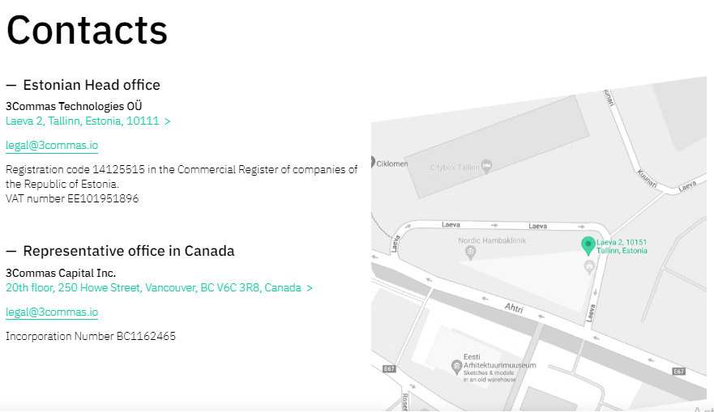Click the Citybox Tallinn label text

click(x=455, y=168)
